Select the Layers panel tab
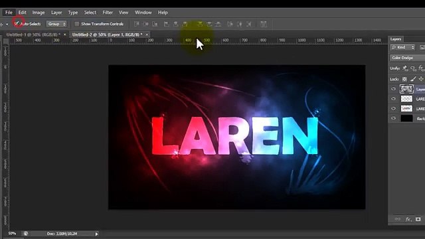Viewport: 425px width, 239px height. click(396, 39)
